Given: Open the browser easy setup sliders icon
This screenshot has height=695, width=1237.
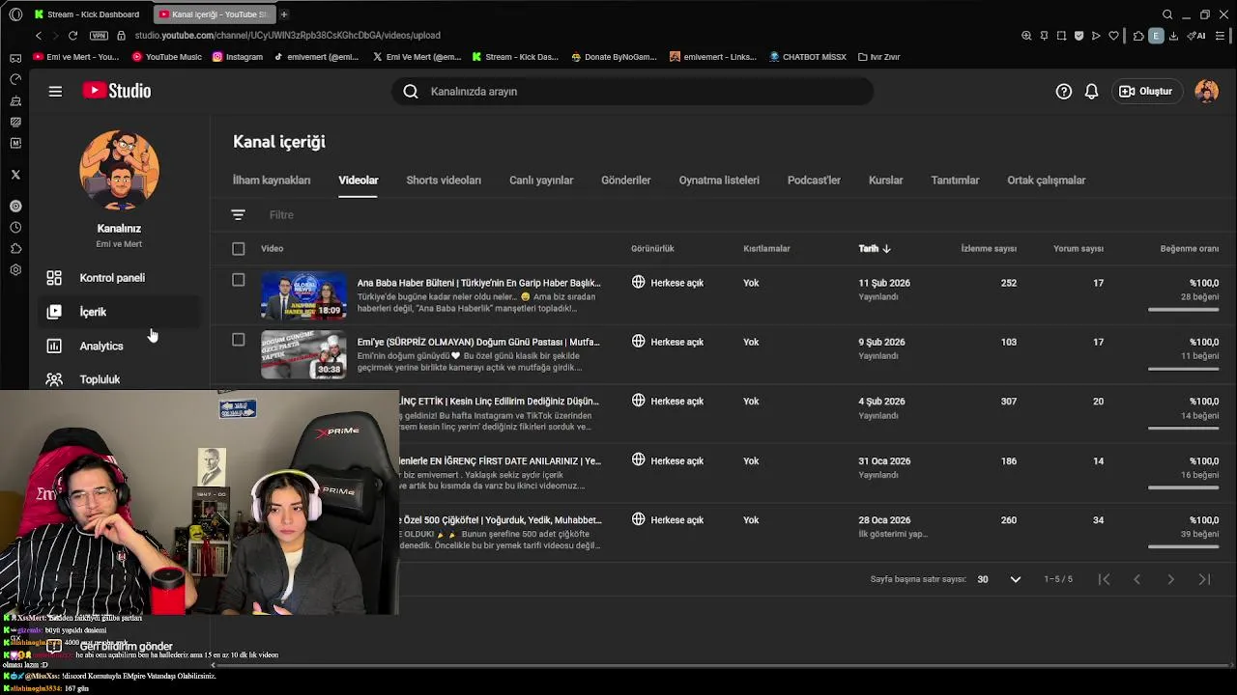Looking at the screenshot, I should (x=1220, y=36).
